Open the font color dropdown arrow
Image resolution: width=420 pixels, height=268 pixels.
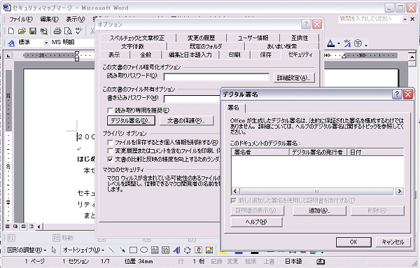[339, 43]
